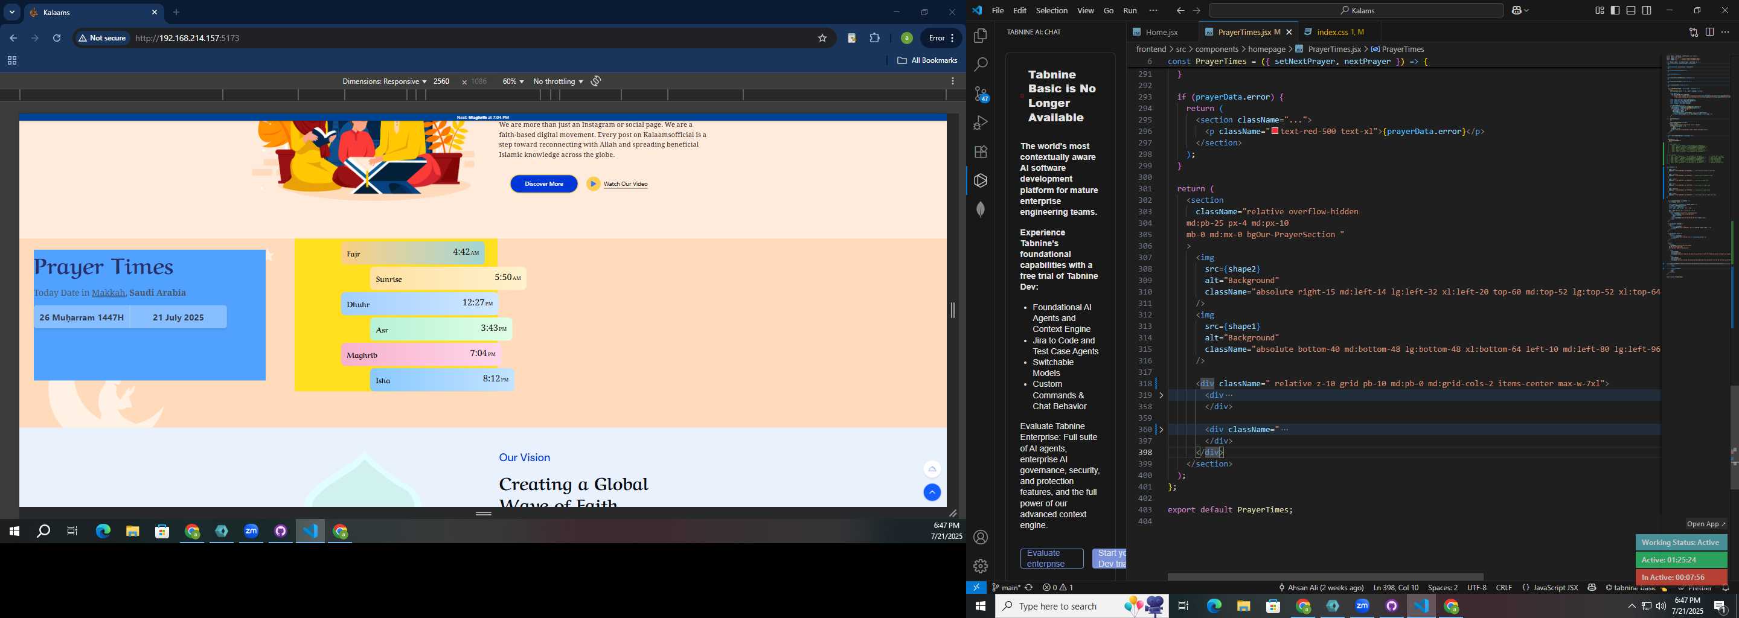Open the Copilot dropdown chevron in title bar

[1528, 11]
